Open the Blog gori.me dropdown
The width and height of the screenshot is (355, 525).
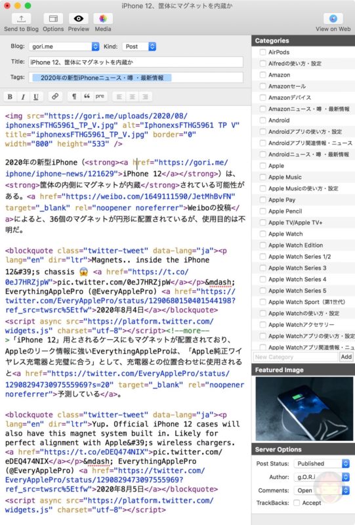pyautogui.click(x=64, y=47)
